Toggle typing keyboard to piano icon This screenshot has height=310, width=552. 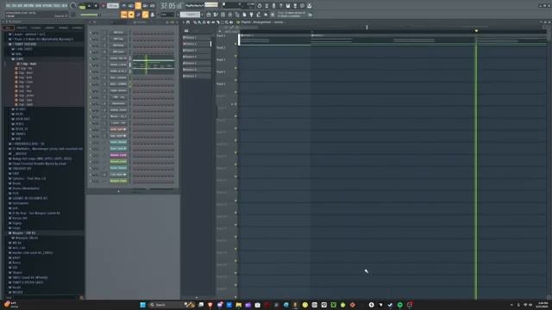[x=124, y=15]
